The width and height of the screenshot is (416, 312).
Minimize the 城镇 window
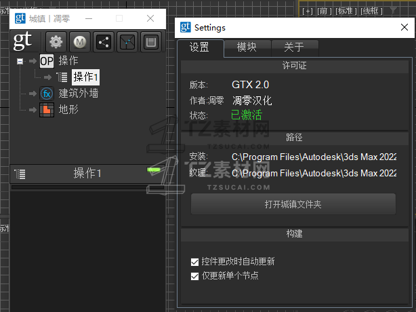89,18
